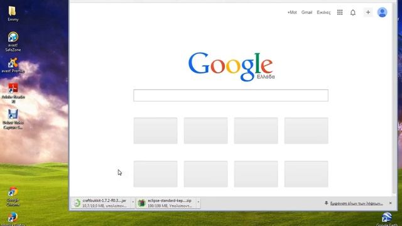Viewport: 402px width, 226px height.
Task: Open the Google notifications bell
Action: pyautogui.click(x=353, y=13)
